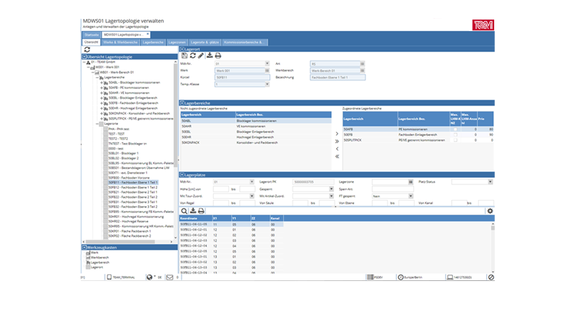Click the globe language icon in the status bar
The width and height of the screenshot is (578, 320).
(x=150, y=277)
